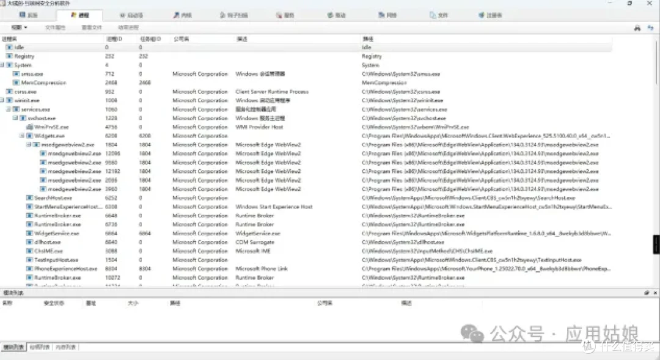
Task: Switch to the 网络 network tab
Action: 387,15
